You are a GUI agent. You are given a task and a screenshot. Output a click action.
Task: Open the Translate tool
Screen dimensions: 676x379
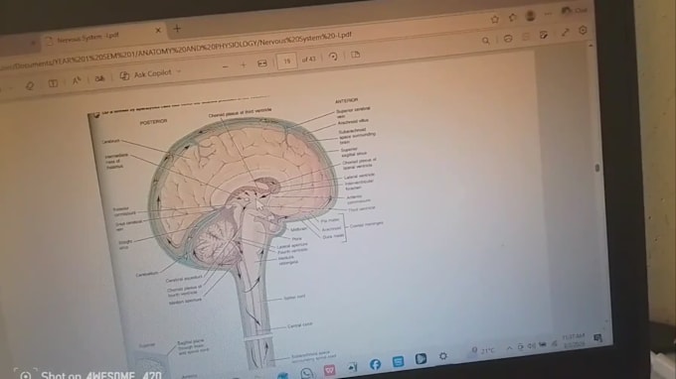[99, 78]
